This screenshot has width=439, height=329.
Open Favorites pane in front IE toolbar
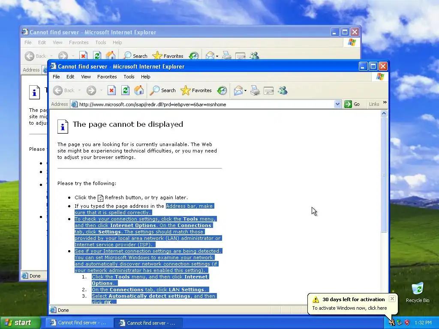[196, 90]
